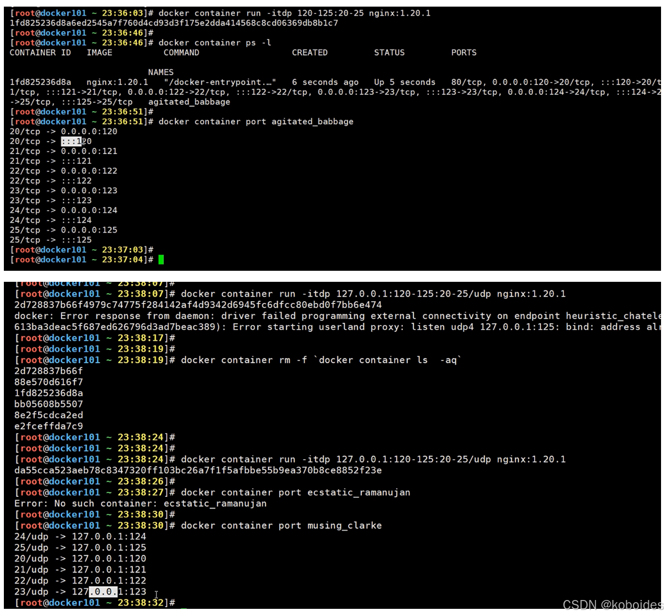Click the highlighted ':::1' selection on the 20/tcp line

(x=71, y=141)
